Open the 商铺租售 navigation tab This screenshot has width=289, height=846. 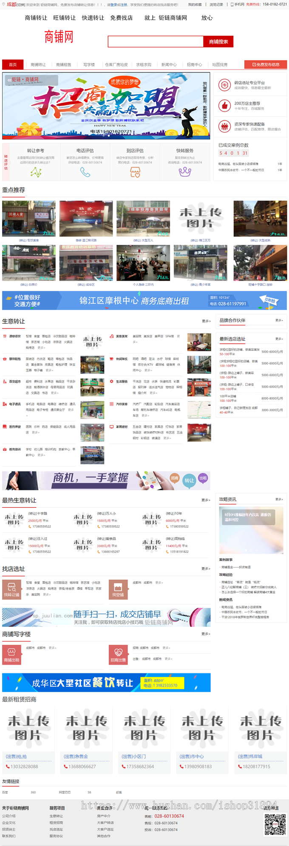point(64,65)
